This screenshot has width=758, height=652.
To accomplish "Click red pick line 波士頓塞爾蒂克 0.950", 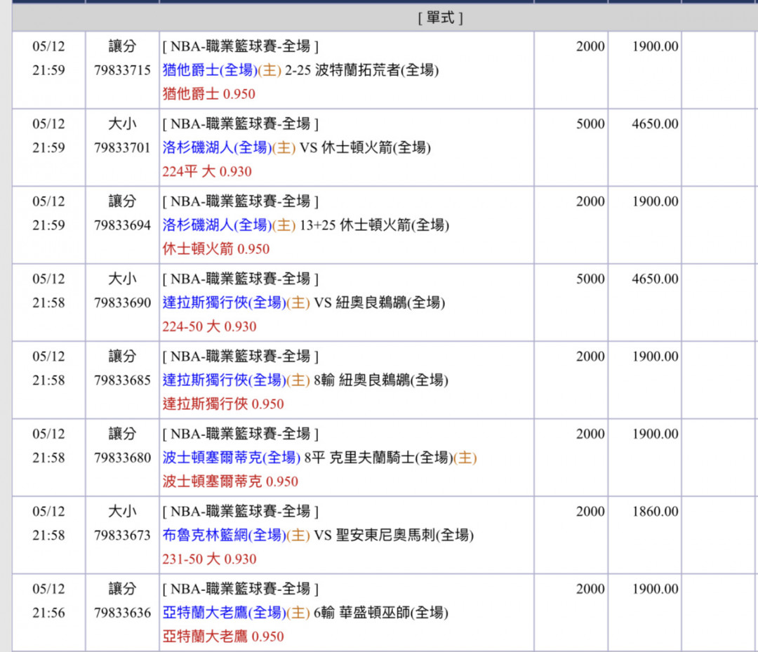I will 230,481.
